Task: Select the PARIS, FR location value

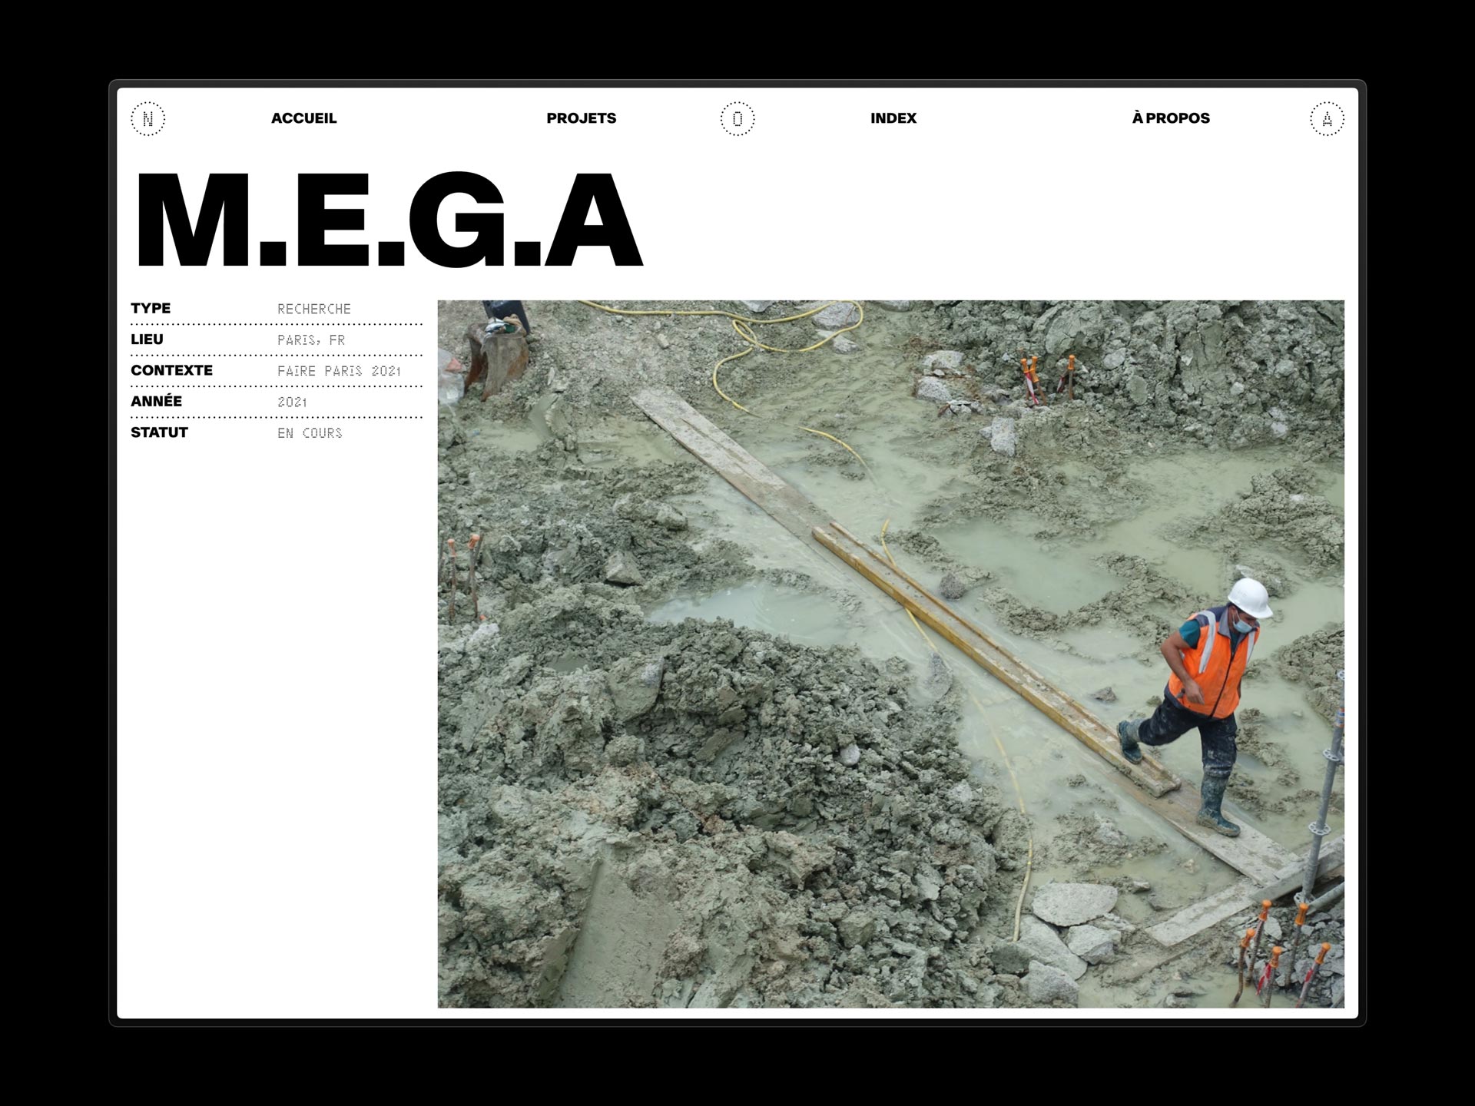Action: [x=310, y=340]
